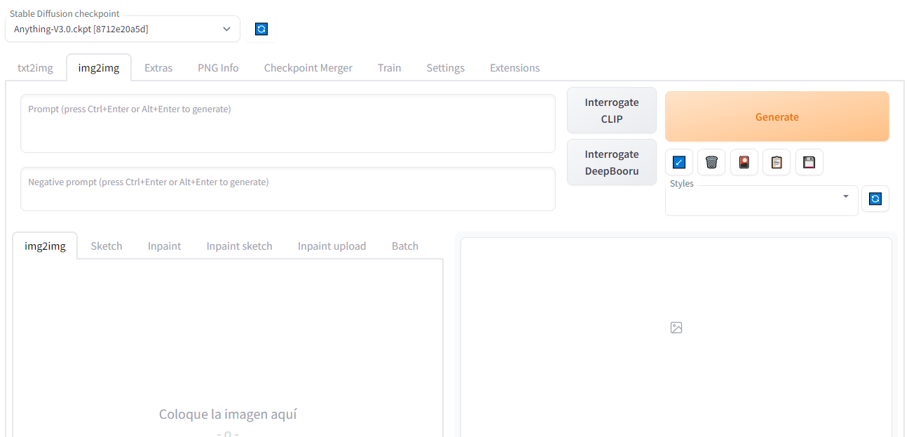Viewport: 909px width, 437px height.
Task: Click the Generate button
Action: tap(777, 117)
